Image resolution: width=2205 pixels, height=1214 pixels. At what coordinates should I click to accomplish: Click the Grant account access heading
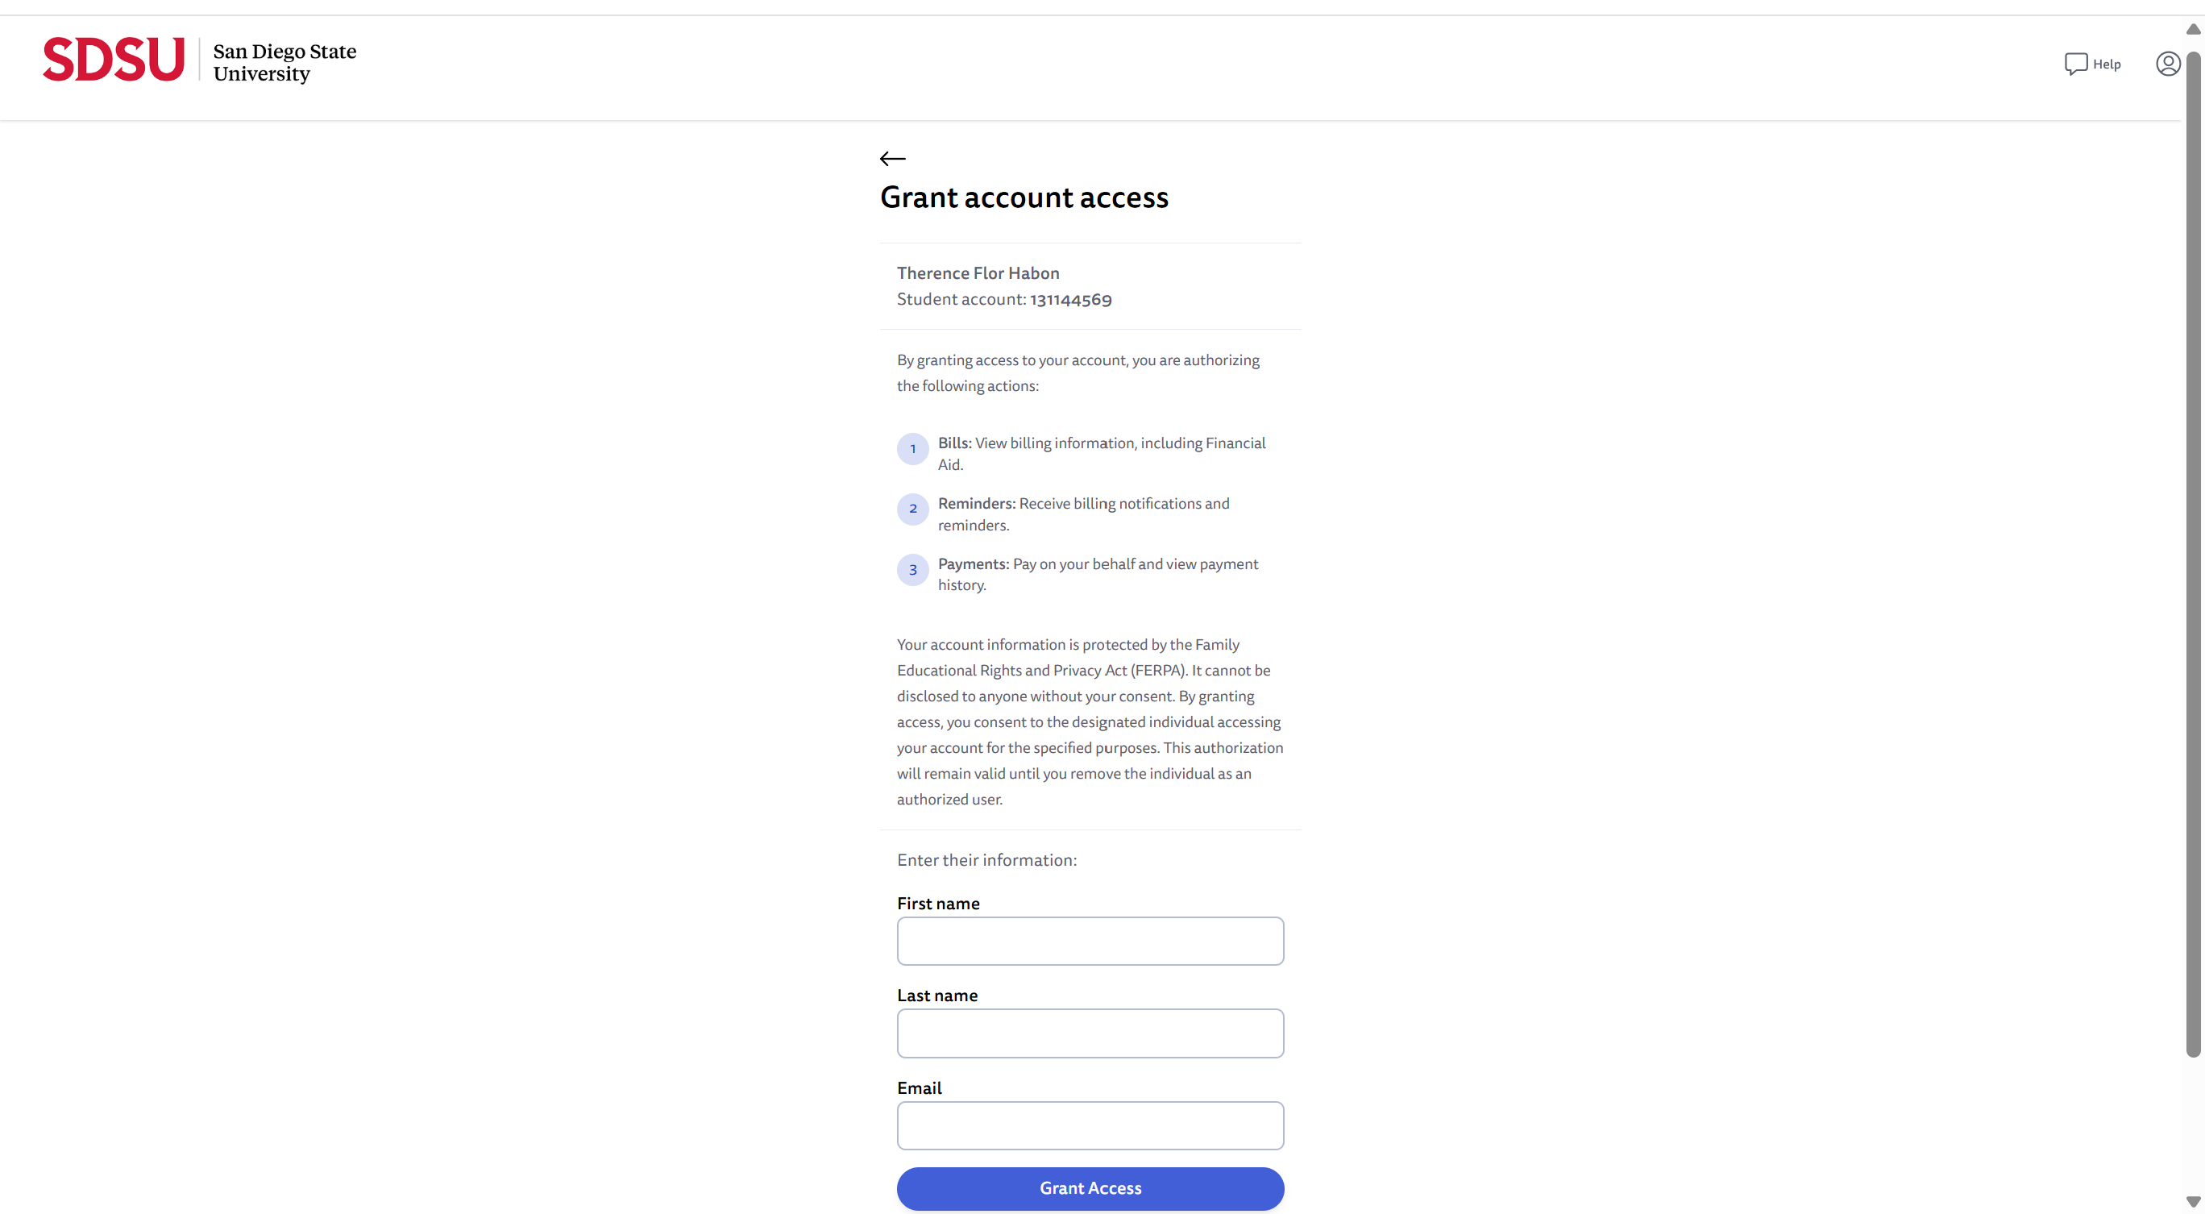(1024, 197)
